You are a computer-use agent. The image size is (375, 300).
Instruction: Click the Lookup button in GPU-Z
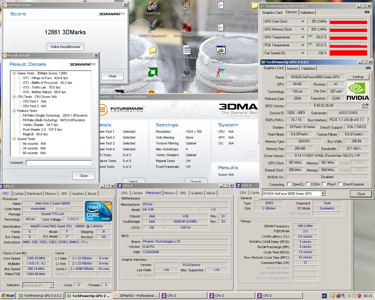[x=358, y=76]
